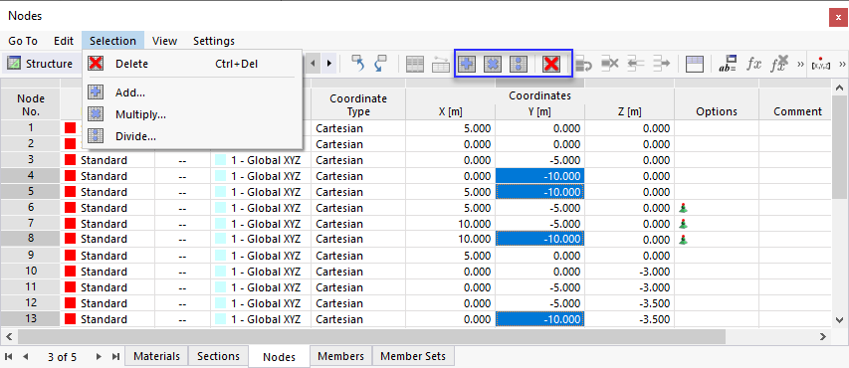This screenshot has height=368, width=849.
Task: Click the 'ab=' text formatting icon
Action: [728, 64]
